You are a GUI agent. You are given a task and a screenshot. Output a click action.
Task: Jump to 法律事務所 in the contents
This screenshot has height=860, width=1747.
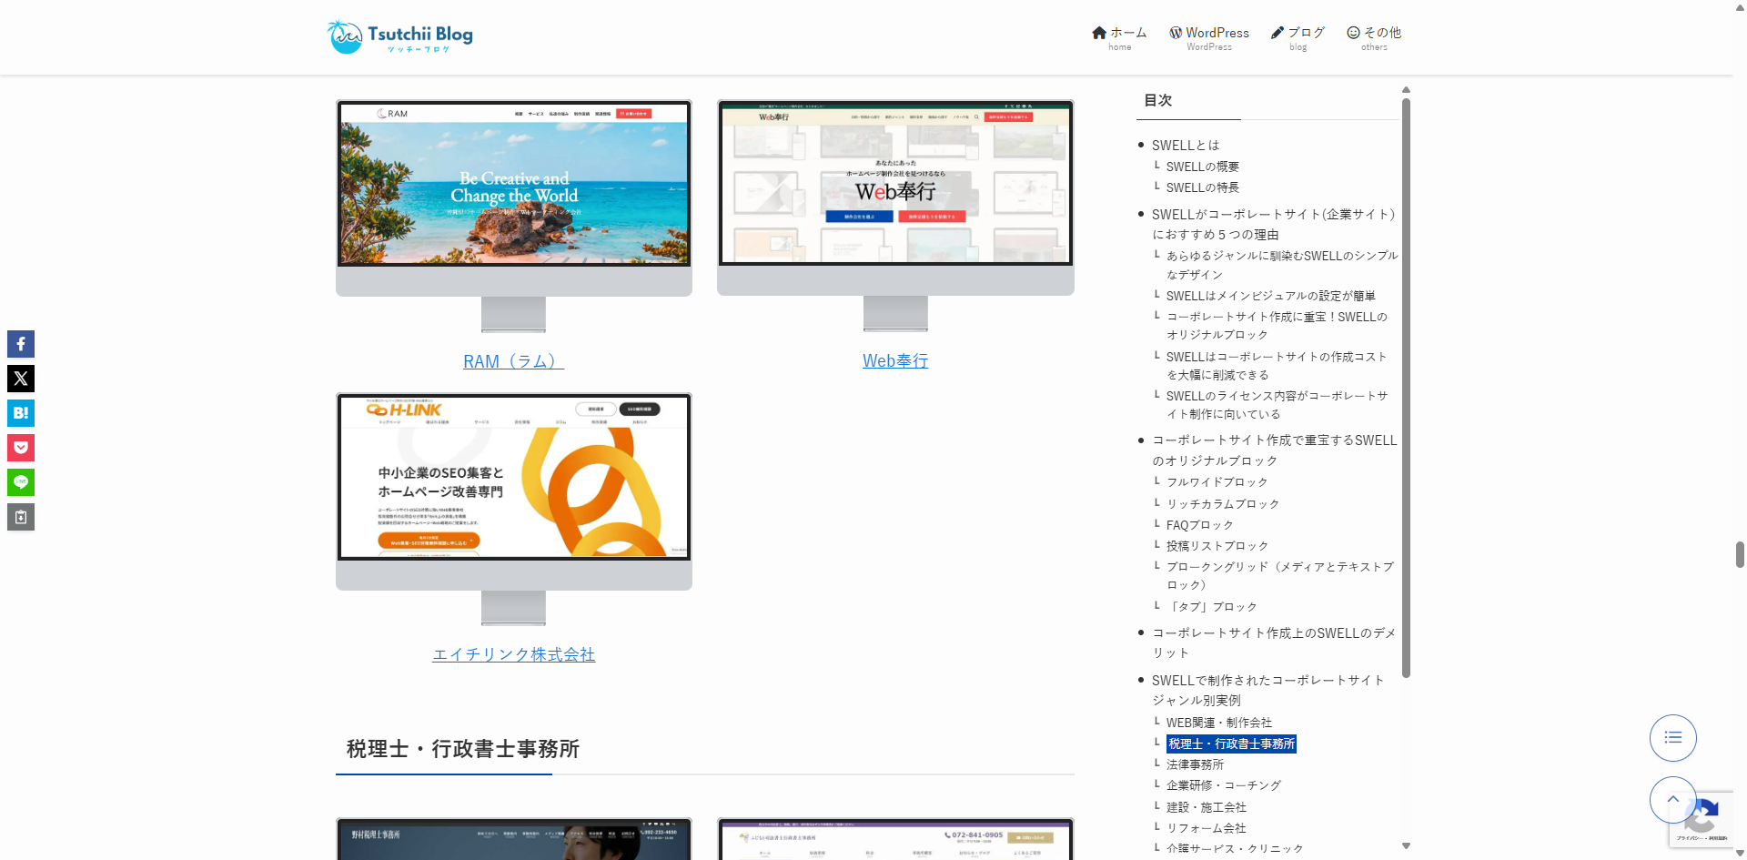pos(1195,764)
